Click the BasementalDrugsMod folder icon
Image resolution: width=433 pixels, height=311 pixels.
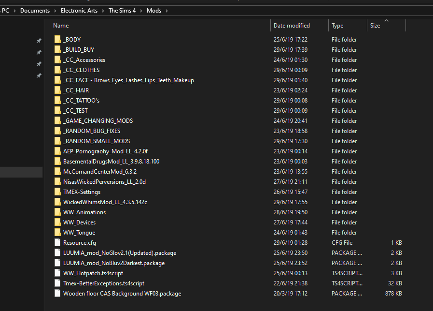57,162
